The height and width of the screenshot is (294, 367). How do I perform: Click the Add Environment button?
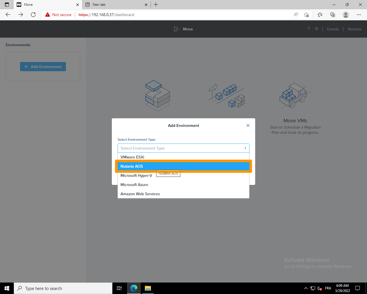(43, 67)
